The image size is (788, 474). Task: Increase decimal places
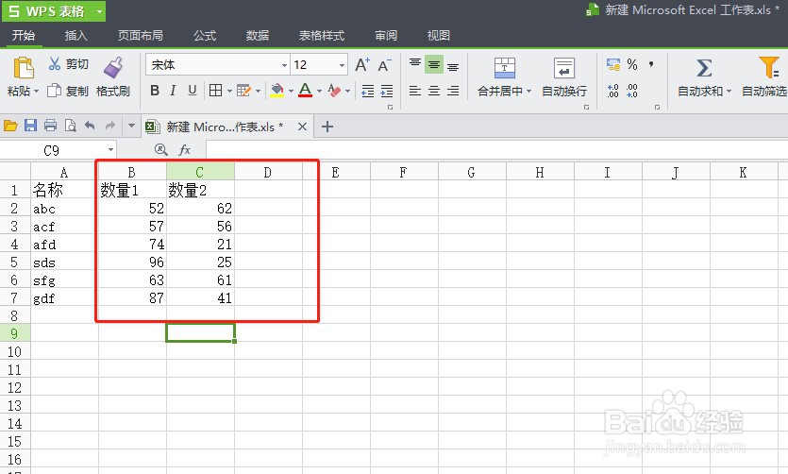(x=613, y=91)
